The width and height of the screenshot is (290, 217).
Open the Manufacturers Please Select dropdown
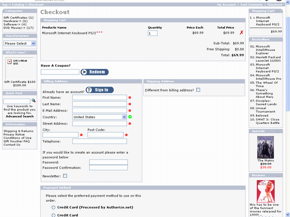pyautogui.click(x=19, y=43)
